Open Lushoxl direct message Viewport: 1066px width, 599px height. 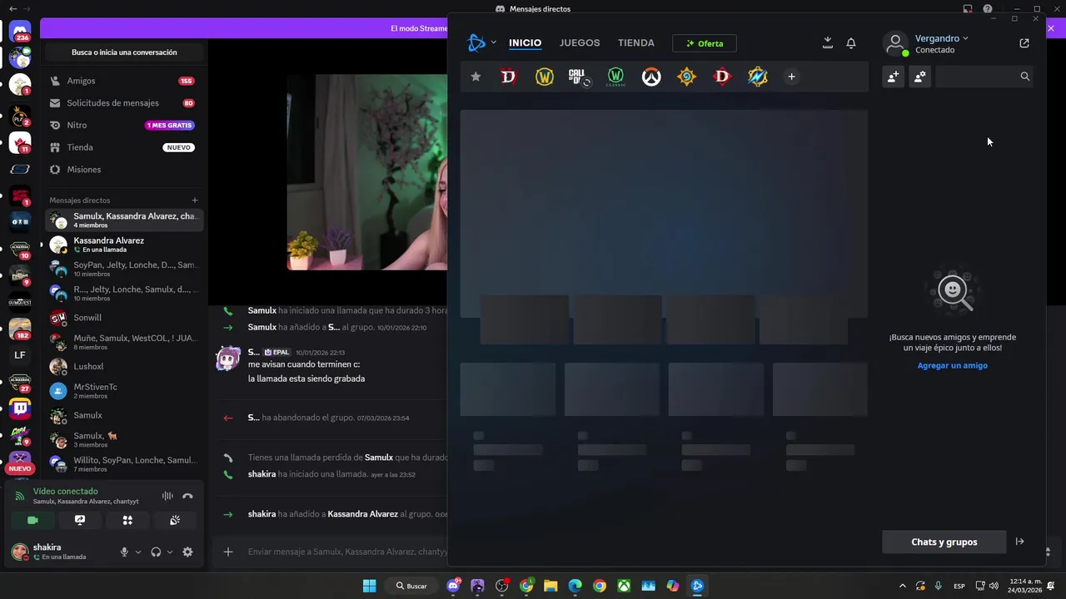click(123, 366)
